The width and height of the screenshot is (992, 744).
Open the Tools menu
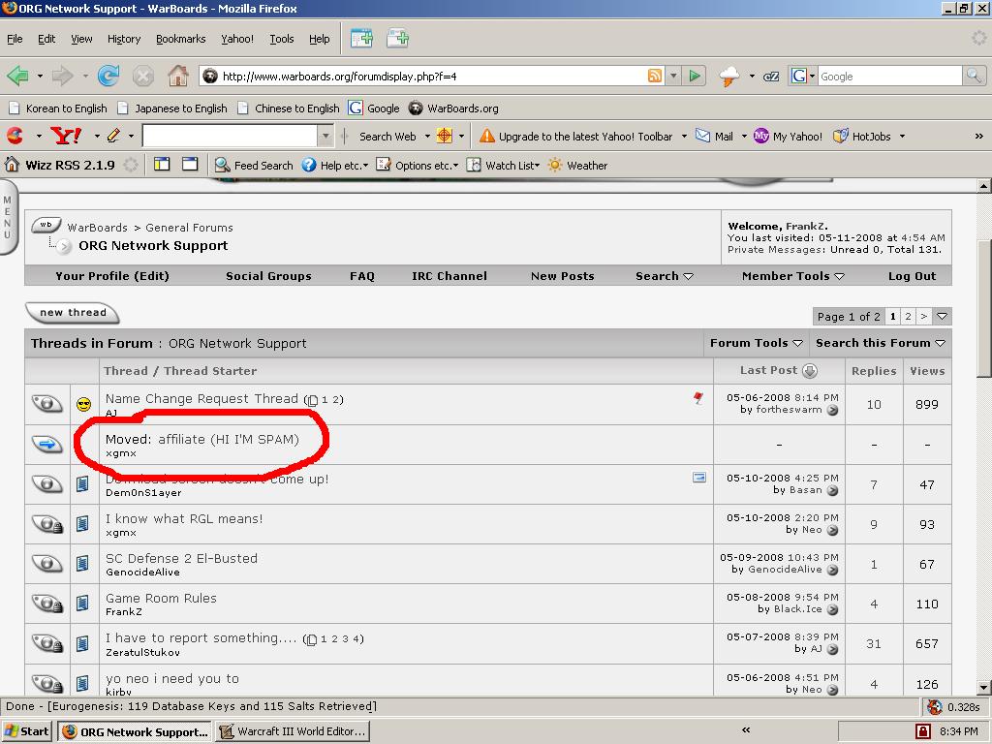(282, 39)
